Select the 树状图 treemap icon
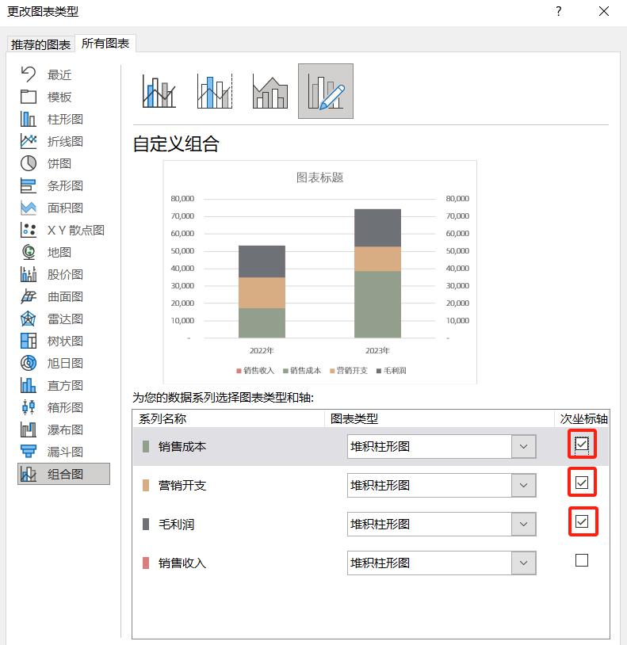This screenshot has width=627, height=645. [x=29, y=341]
